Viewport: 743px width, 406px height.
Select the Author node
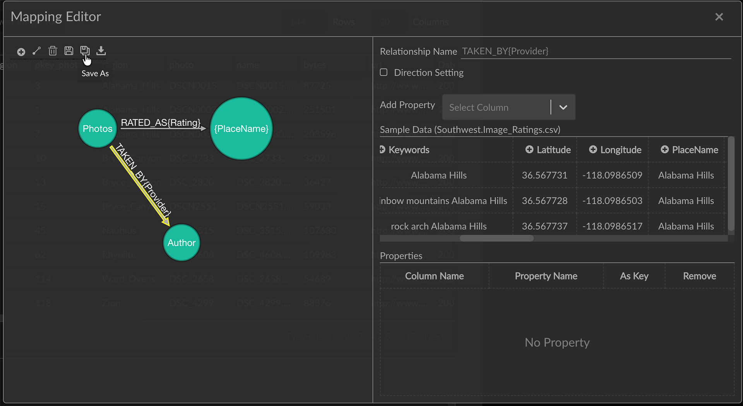click(x=181, y=243)
